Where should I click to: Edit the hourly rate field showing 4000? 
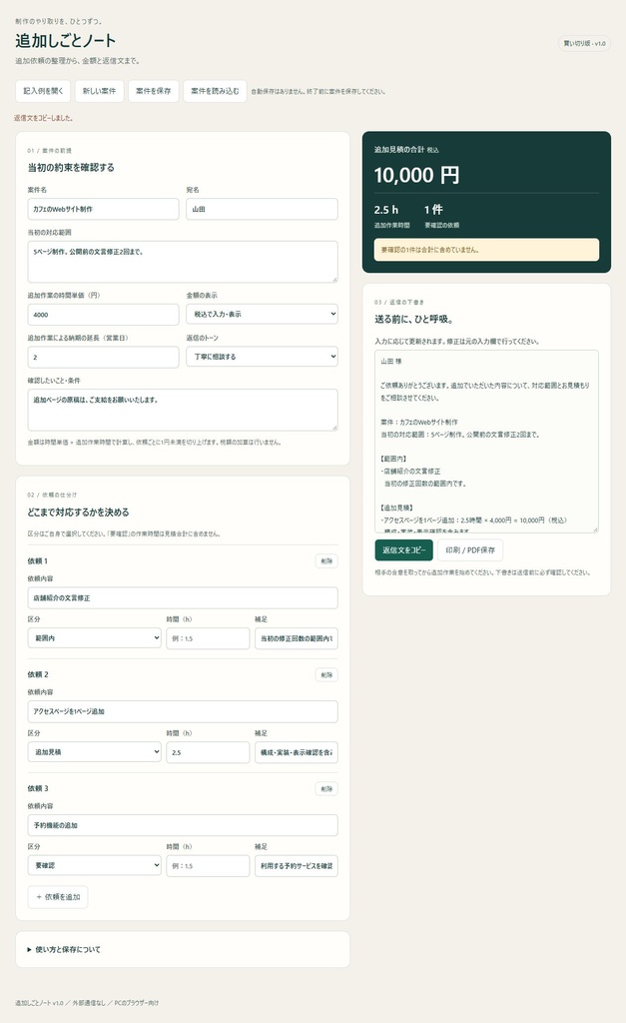pos(103,314)
